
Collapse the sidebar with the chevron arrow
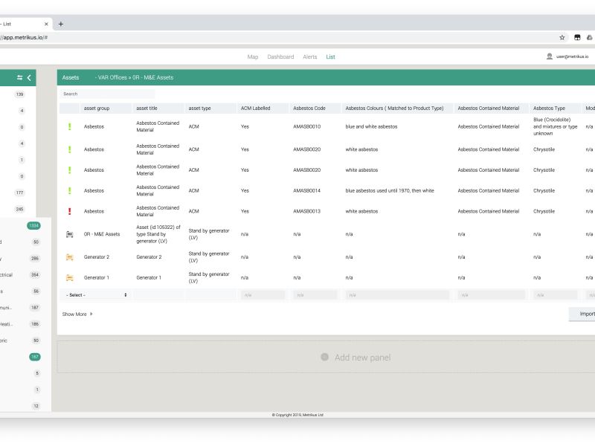click(29, 77)
